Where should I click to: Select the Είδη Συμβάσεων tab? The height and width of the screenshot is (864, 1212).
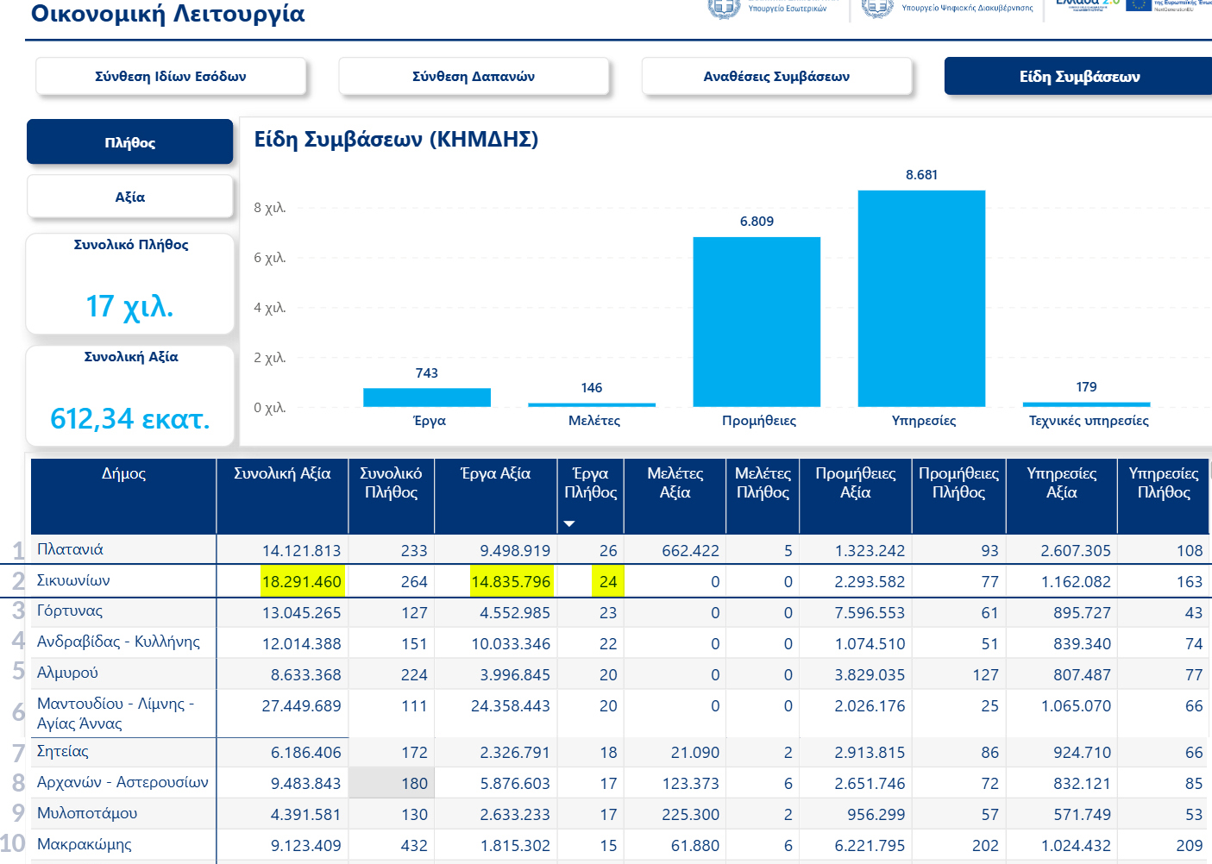pos(1078,77)
